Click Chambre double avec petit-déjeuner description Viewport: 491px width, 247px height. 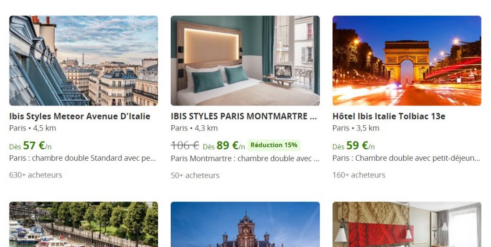(x=406, y=158)
